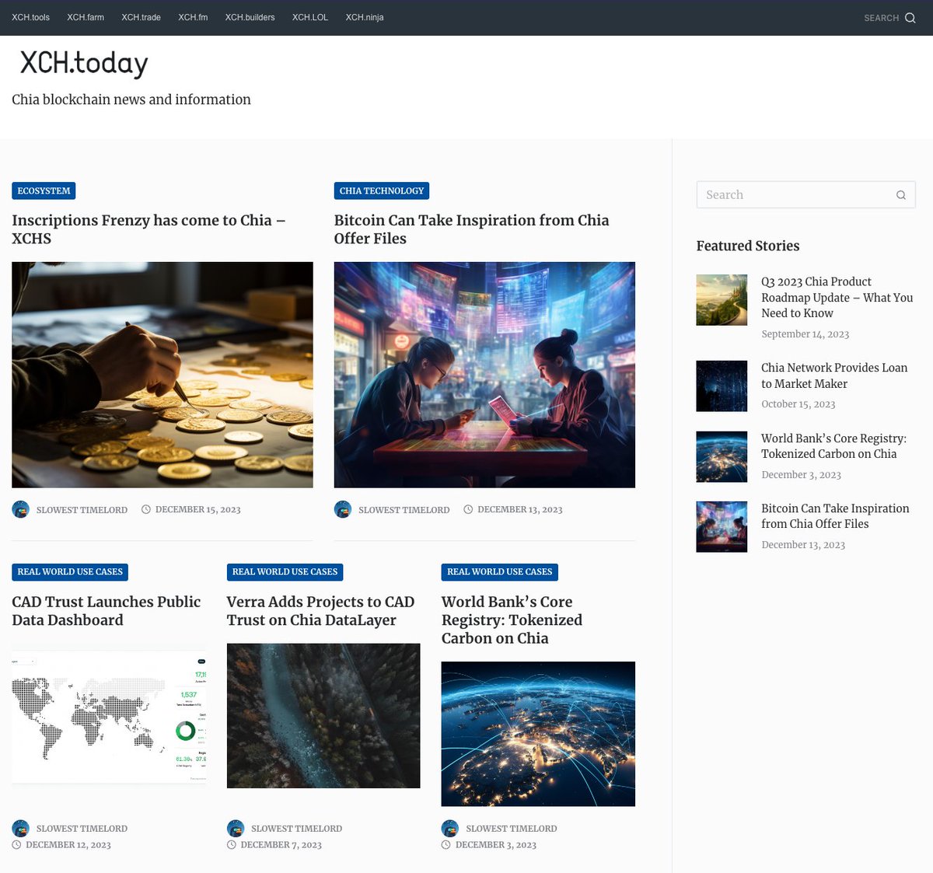Open the XCH.tools menu item
The image size is (933, 873).
pos(30,17)
